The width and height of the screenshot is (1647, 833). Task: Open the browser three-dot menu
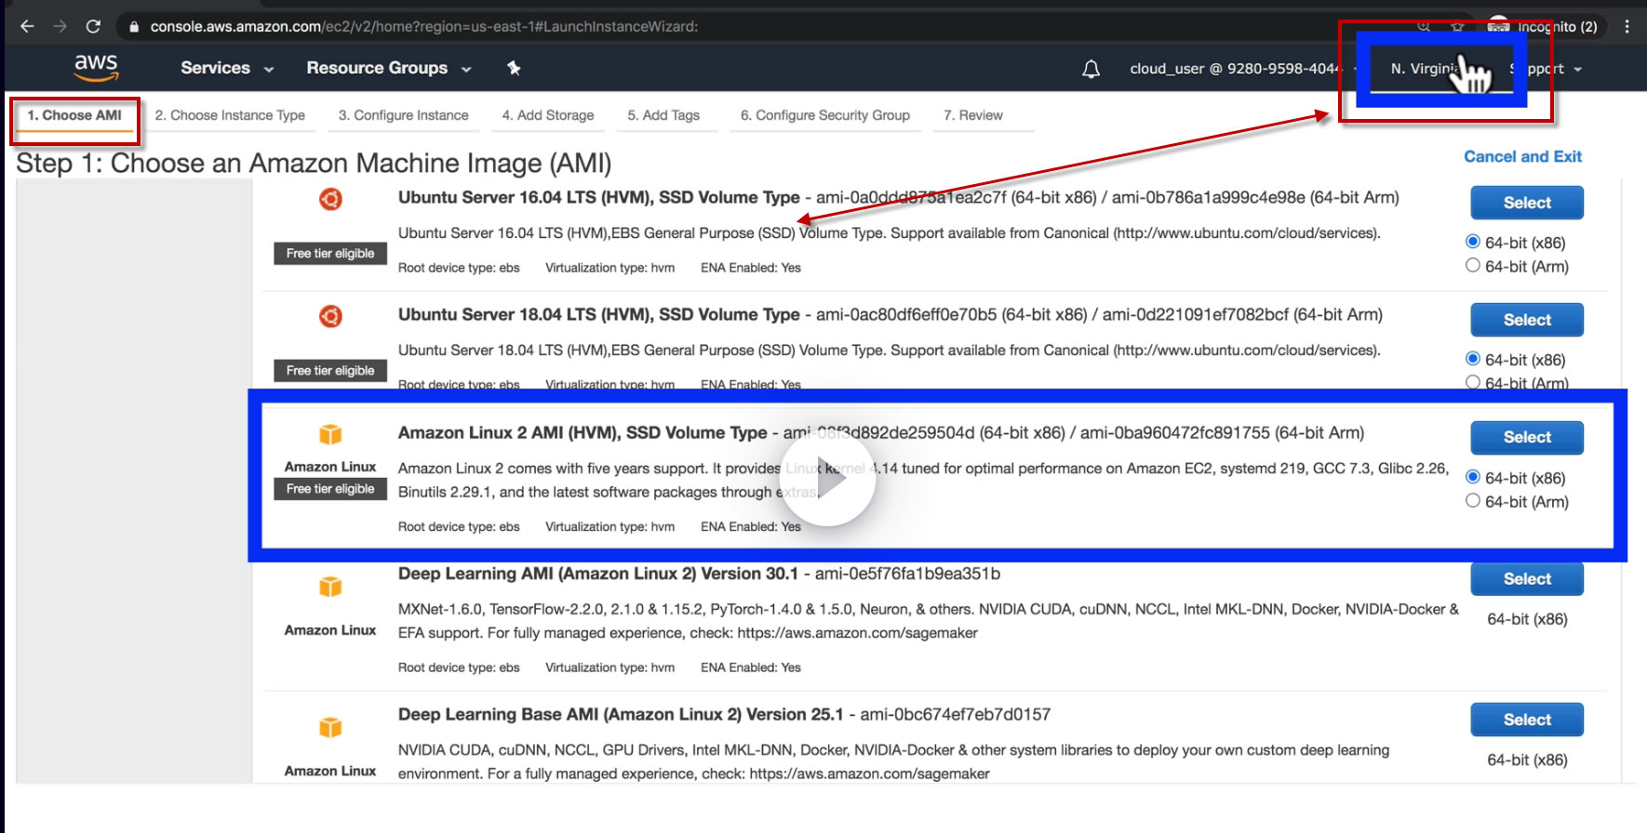tap(1627, 26)
